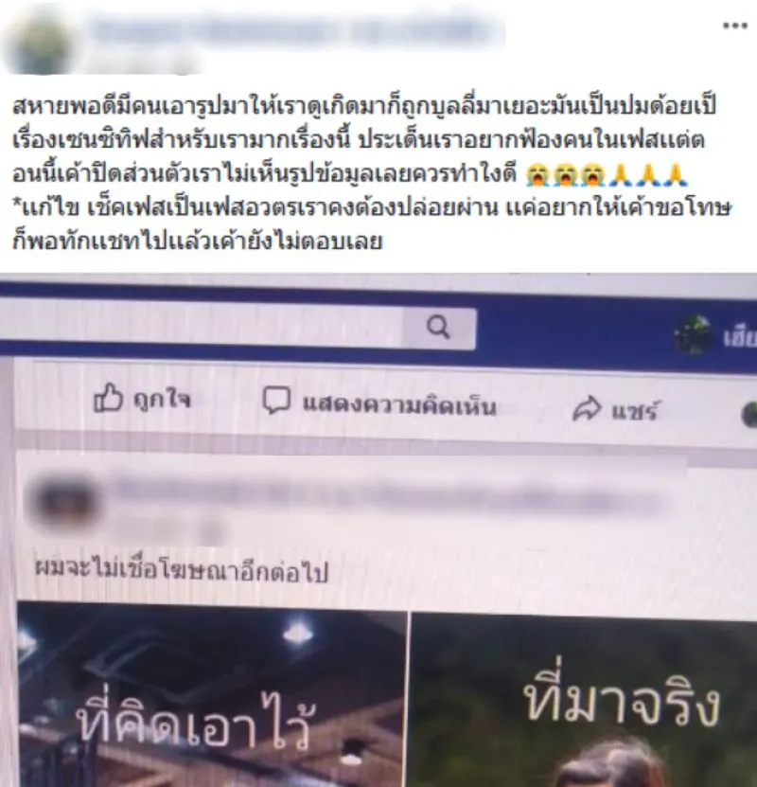Click the blurred timestamp under poster name

click(143, 64)
